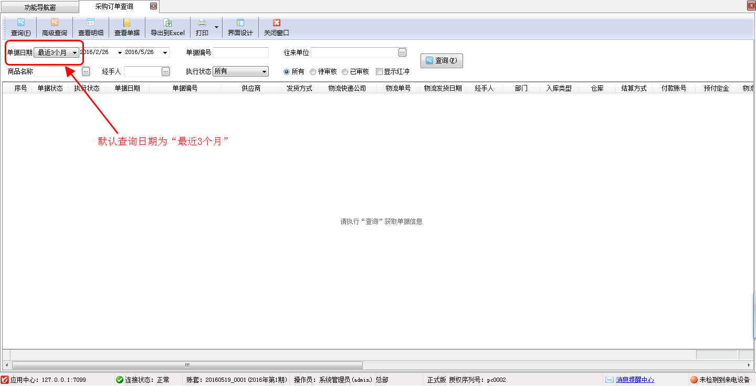Select the 已审核 radio button
Image resolution: width=756 pixels, height=386 pixels.
(345, 72)
